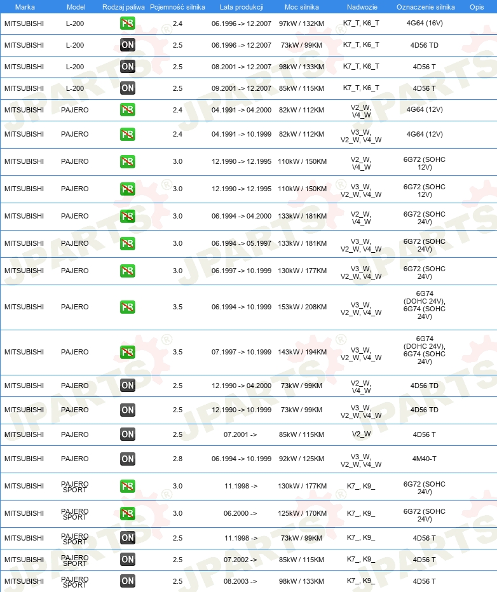
Task: Click petrol icon in Pajero Sport 130kW/177KM row
Action: (x=128, y=486)
